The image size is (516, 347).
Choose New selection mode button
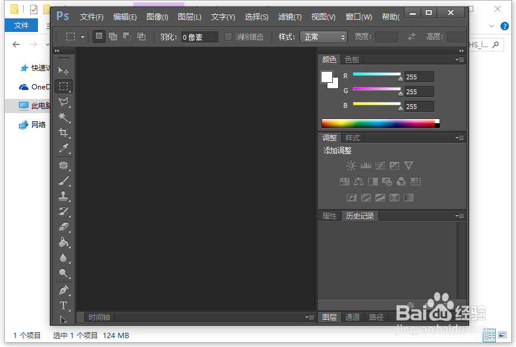98,37
